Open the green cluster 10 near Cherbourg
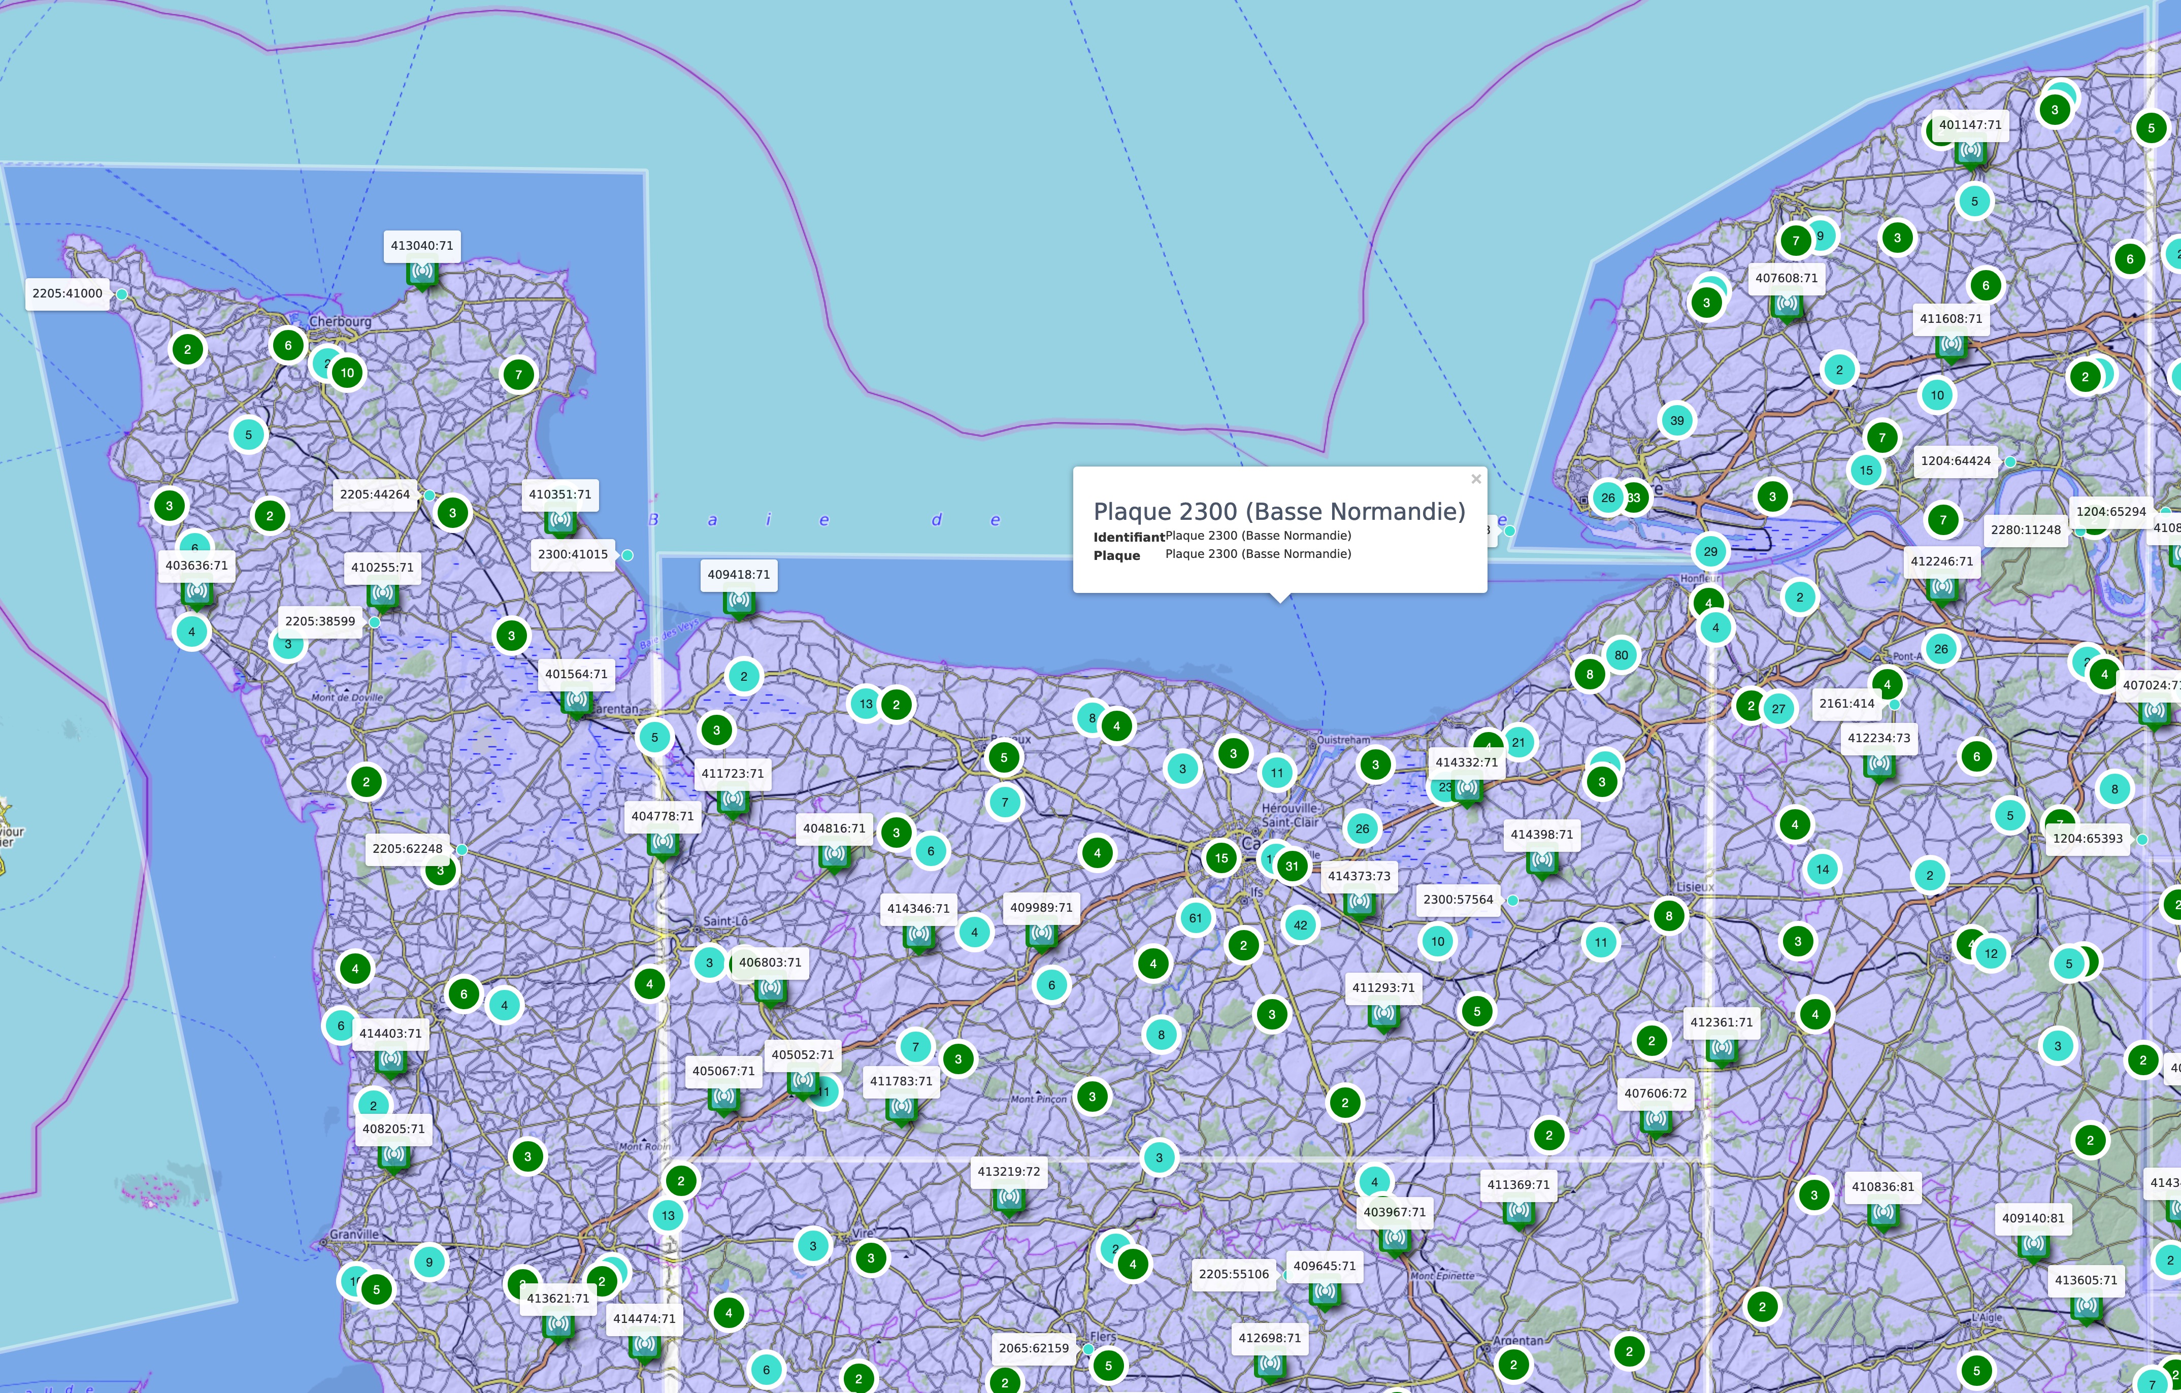Screen dimensions: 2181x1393 (x=348, y=373)
